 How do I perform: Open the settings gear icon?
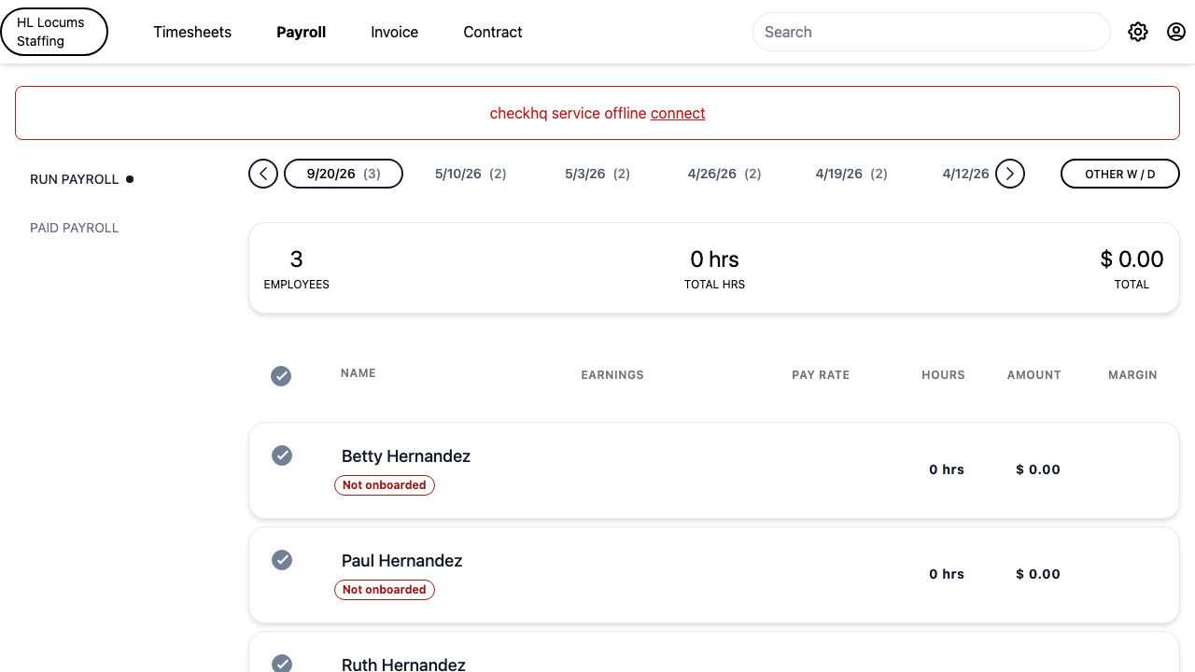point(1137,32)
